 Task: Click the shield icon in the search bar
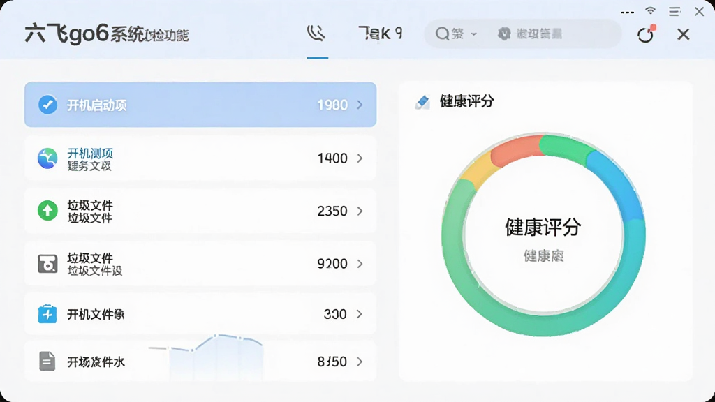[x=504, y=33]
